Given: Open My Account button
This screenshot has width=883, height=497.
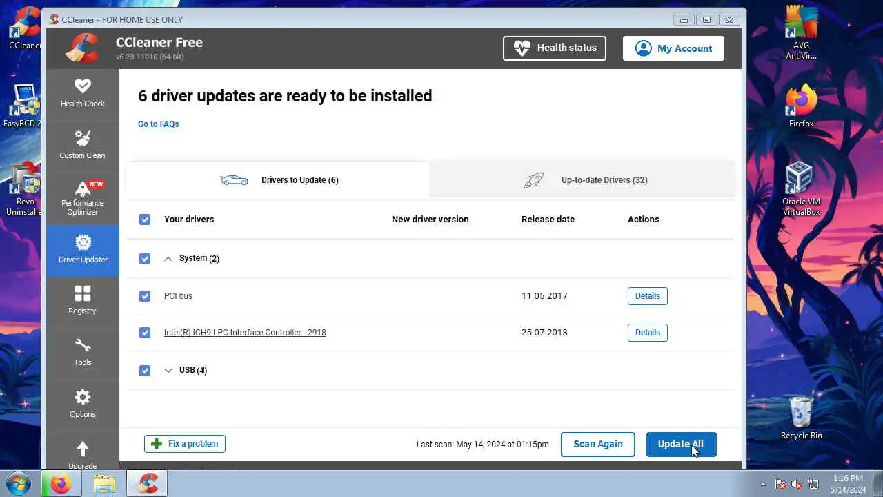Looking at the screenshot, I should coord(673,48).
